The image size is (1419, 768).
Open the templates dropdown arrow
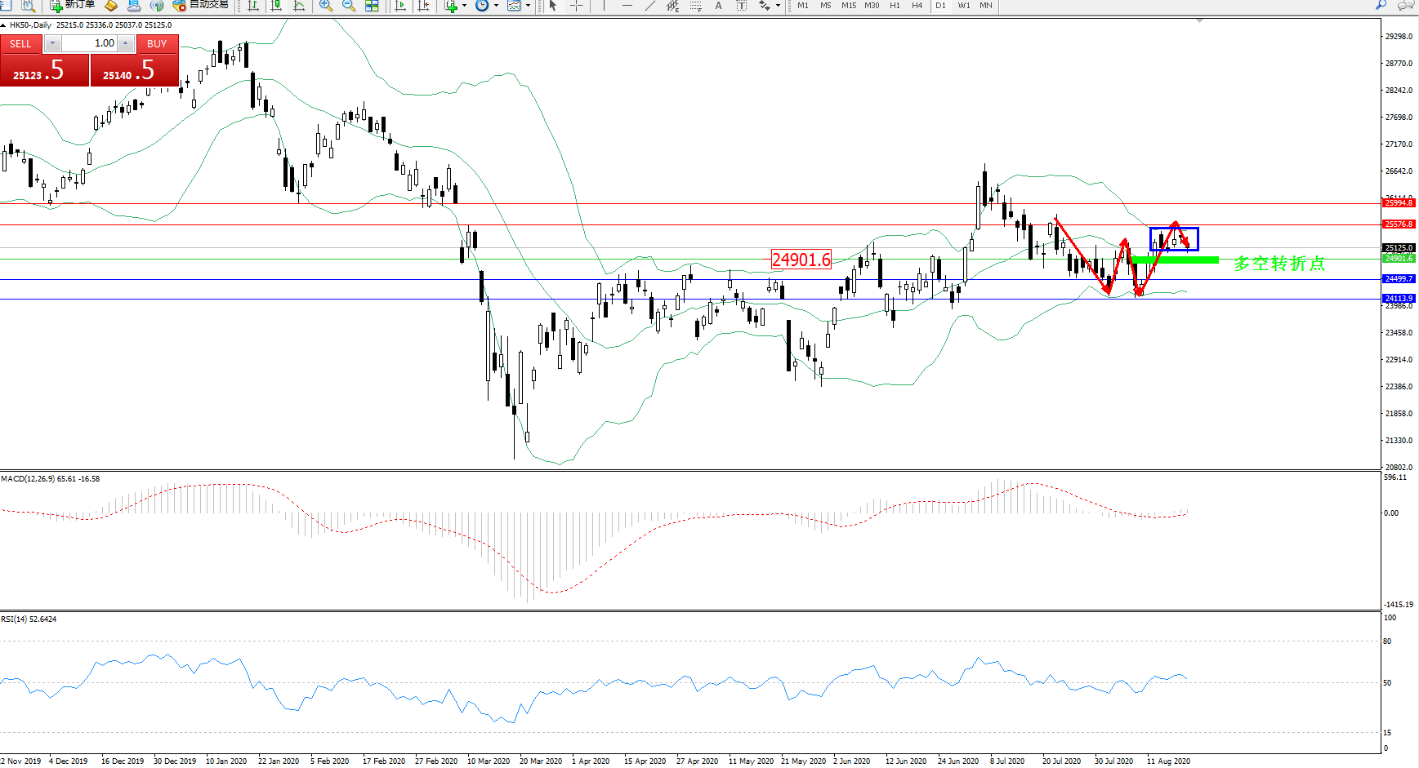pyautogui.click(x=528, y=6)
